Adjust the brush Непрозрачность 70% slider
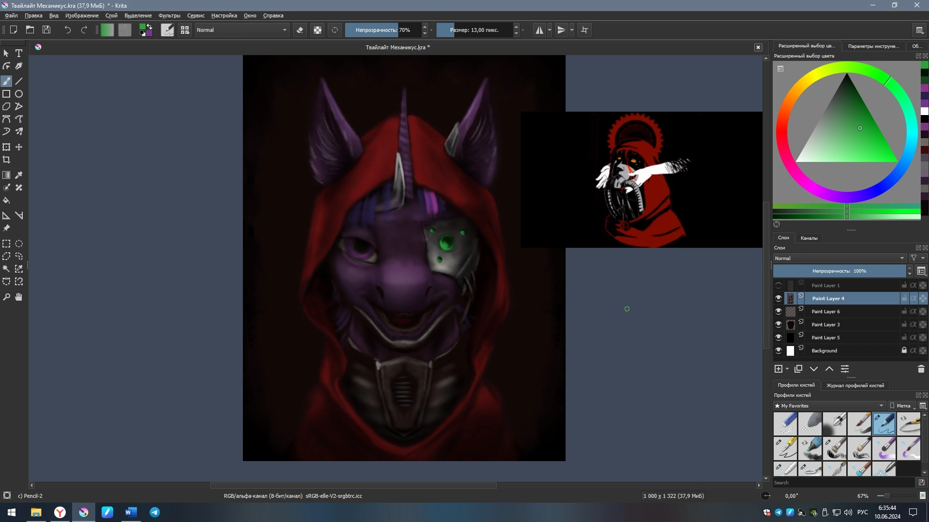 383,30
